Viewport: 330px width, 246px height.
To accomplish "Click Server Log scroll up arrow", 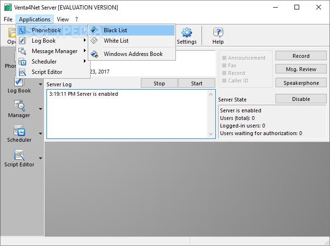I will tap(211, 94).
